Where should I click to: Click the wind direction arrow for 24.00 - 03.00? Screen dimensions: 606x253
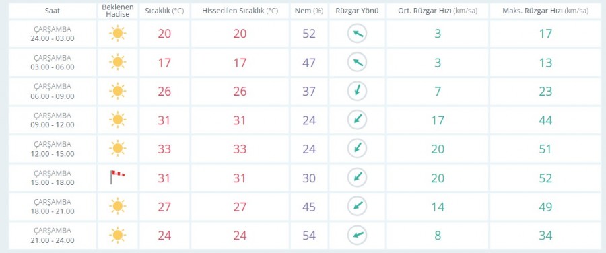coord(357,34)
